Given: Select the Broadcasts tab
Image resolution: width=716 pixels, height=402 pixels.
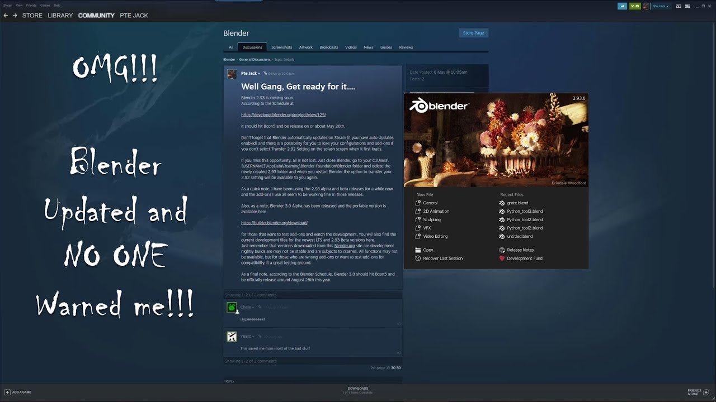Looking at the screenshot, I should [x=329, y=47].
